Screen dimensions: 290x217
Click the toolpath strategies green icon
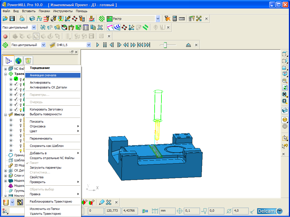[102, 18]
